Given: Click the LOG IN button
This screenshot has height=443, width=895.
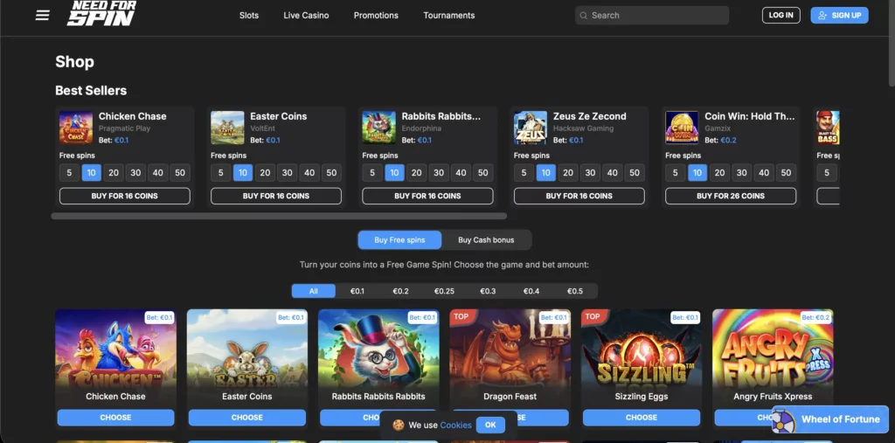Looking at the screenshot, I should pos(781,16).
